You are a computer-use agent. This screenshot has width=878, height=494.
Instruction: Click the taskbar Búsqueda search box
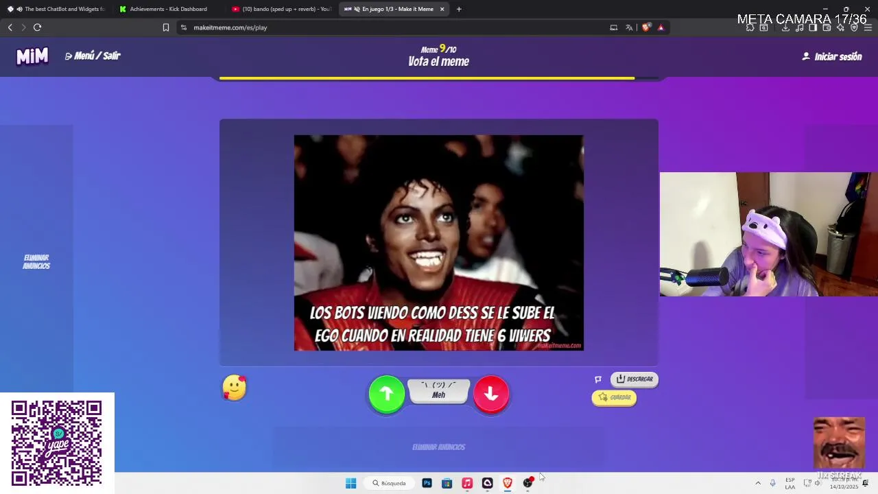pyautogui.click(x=389, y=483)
